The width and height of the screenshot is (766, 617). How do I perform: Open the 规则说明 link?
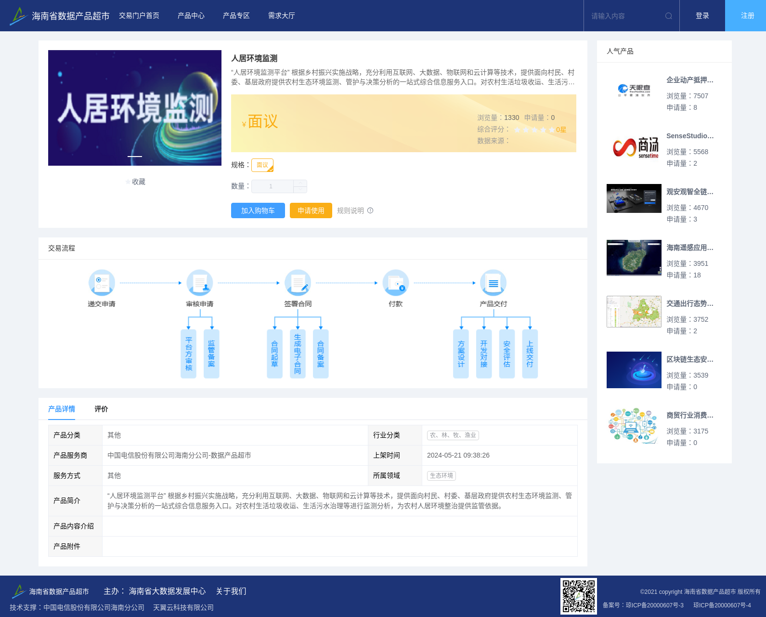point(351,210)
